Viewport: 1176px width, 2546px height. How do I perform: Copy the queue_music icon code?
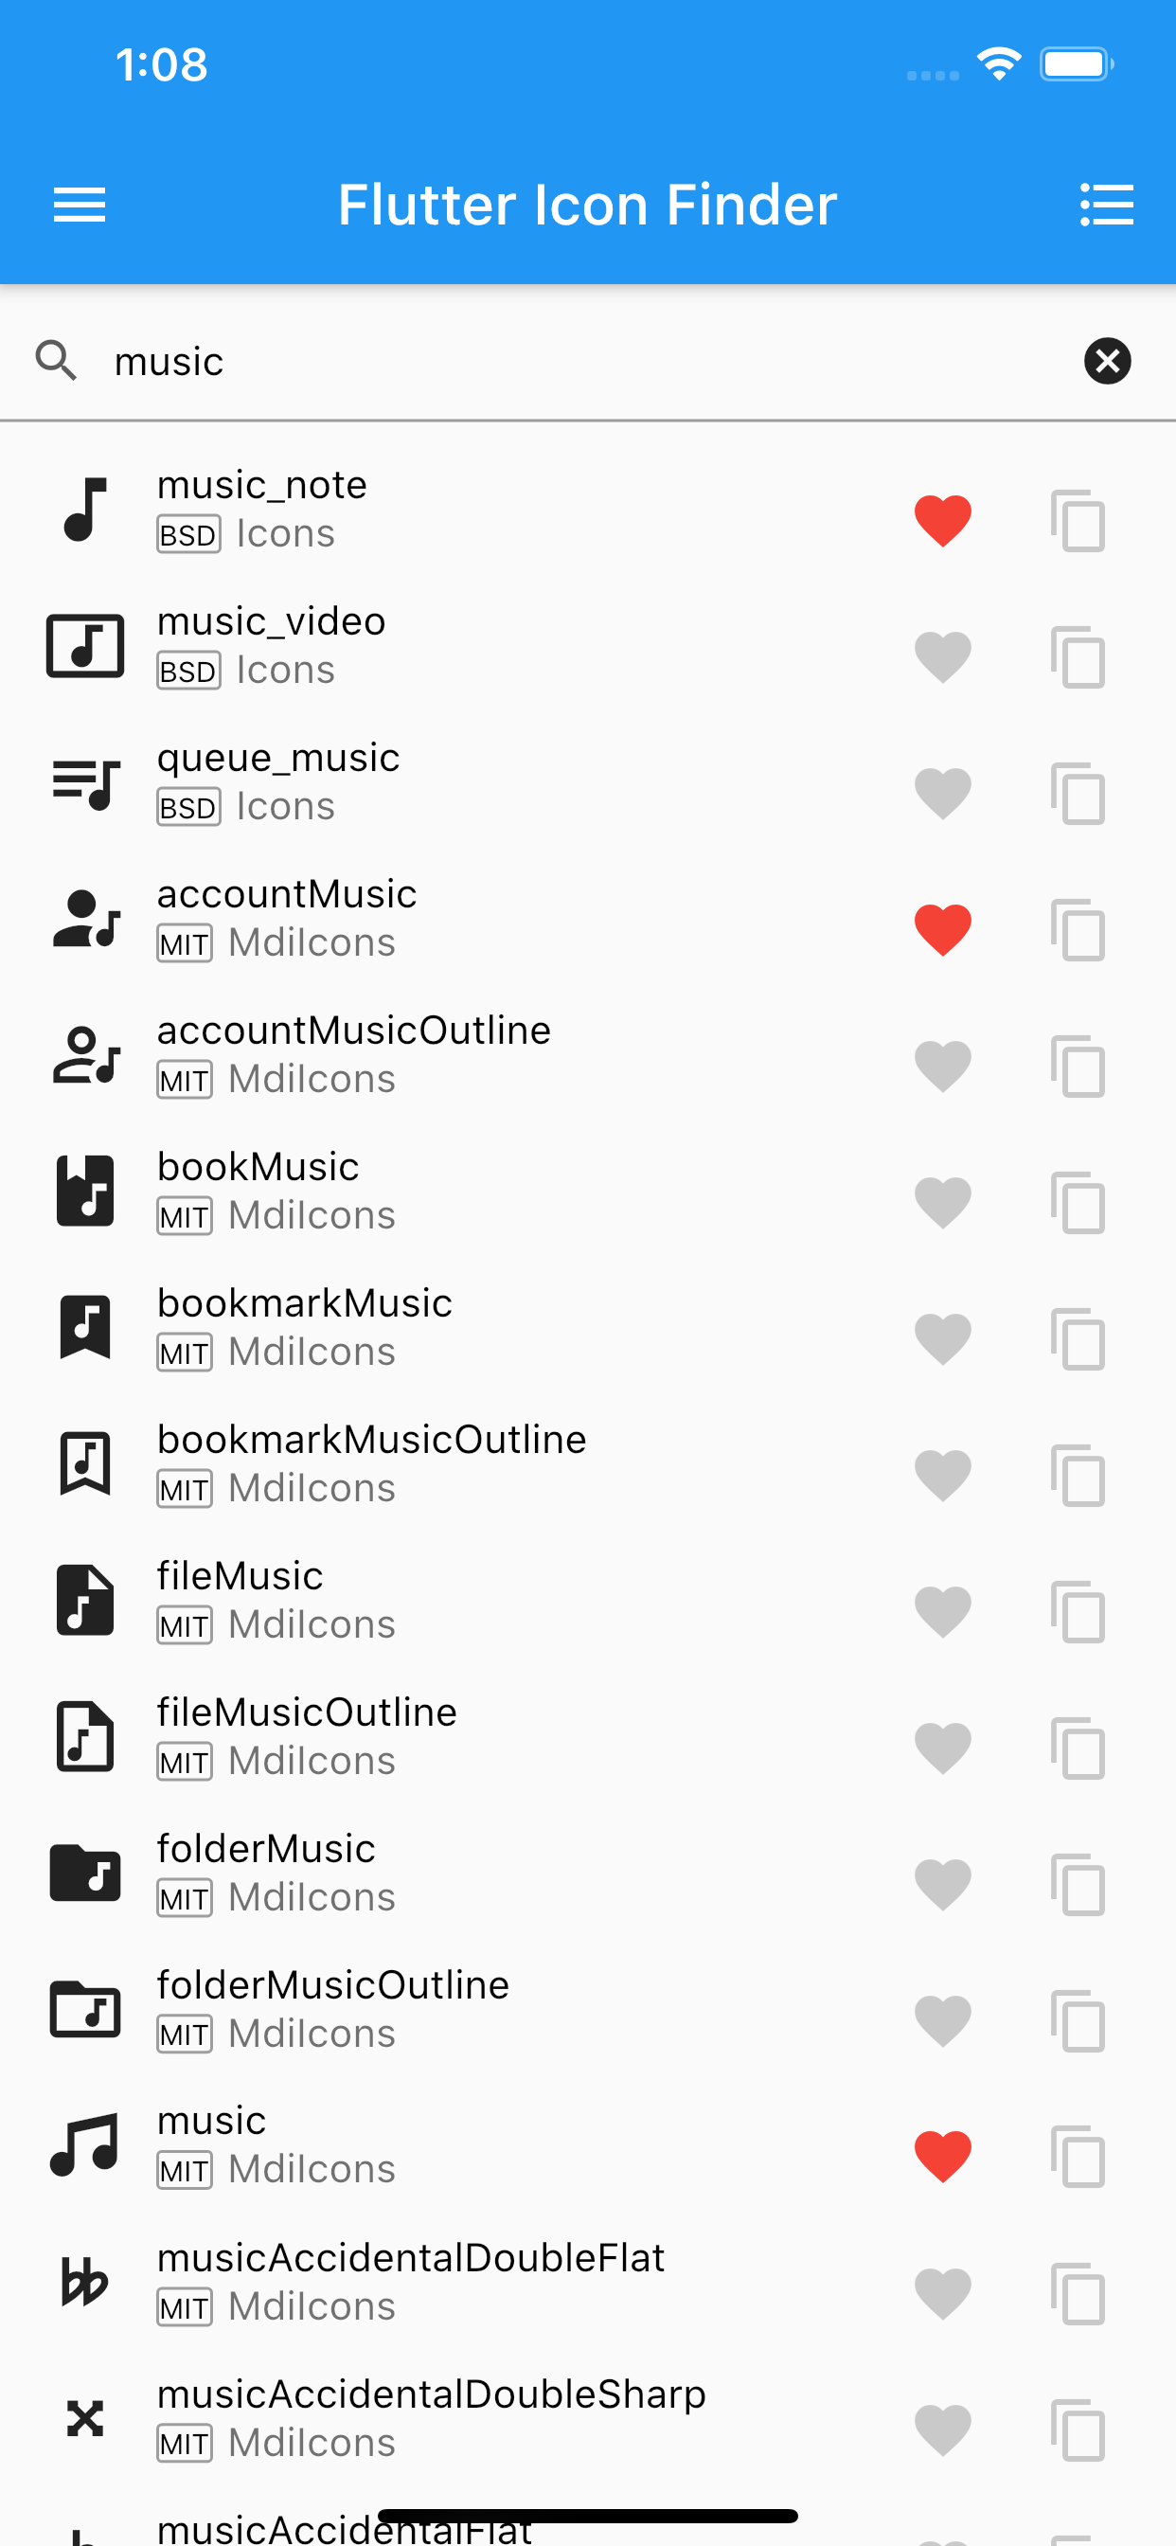[1078, 793]
